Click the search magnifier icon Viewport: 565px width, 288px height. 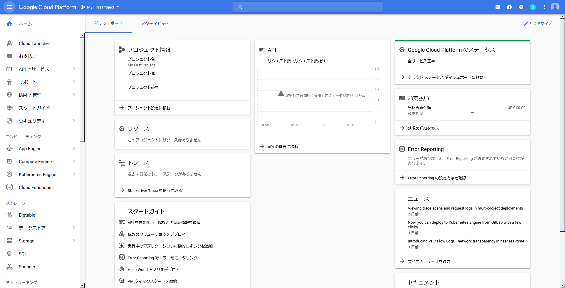240,7
